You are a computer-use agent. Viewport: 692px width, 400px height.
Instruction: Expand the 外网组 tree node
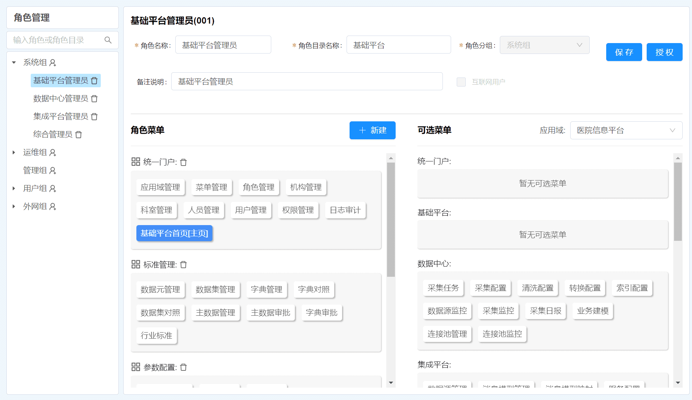[x=14, y=206]
